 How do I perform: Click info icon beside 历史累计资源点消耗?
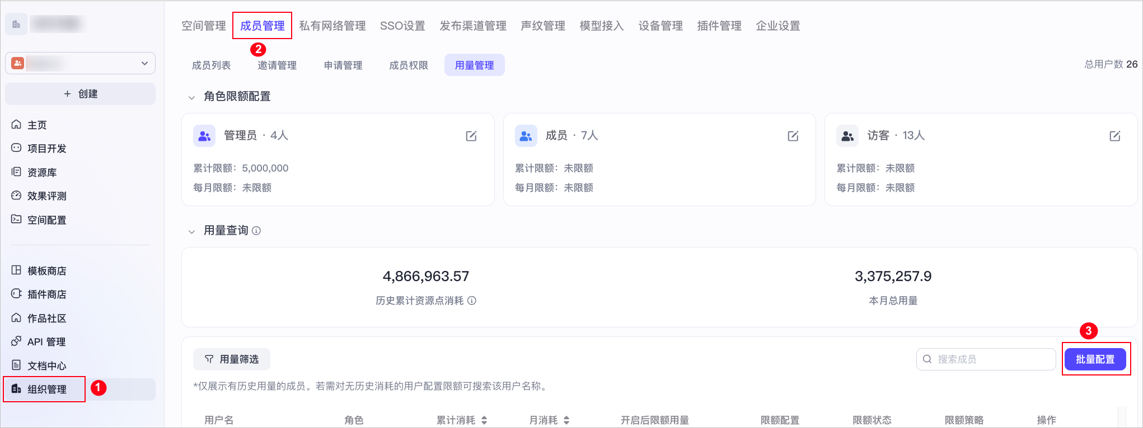tap(472, 301)
